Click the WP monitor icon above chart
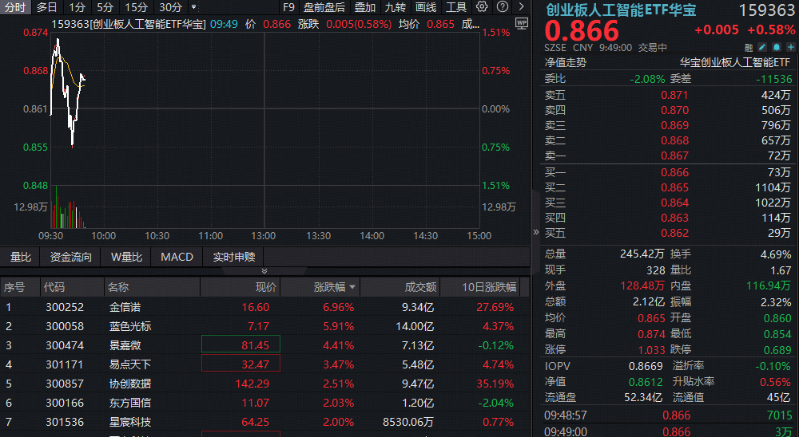The width and height of the screenshot is (799, 437). point(521,23)
